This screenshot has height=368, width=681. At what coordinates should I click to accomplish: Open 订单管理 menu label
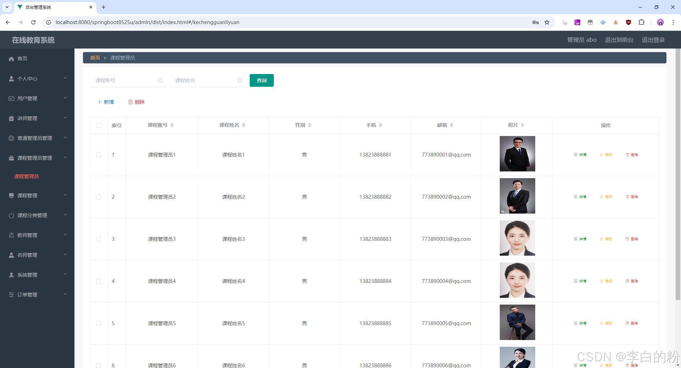coord(27,295)
